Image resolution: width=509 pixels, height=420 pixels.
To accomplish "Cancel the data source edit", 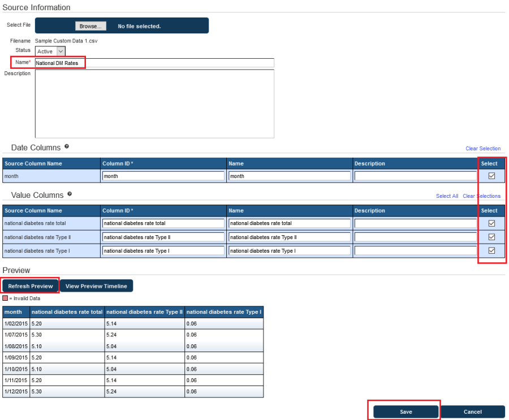I will pyautogui.click(x=472, y=412).
